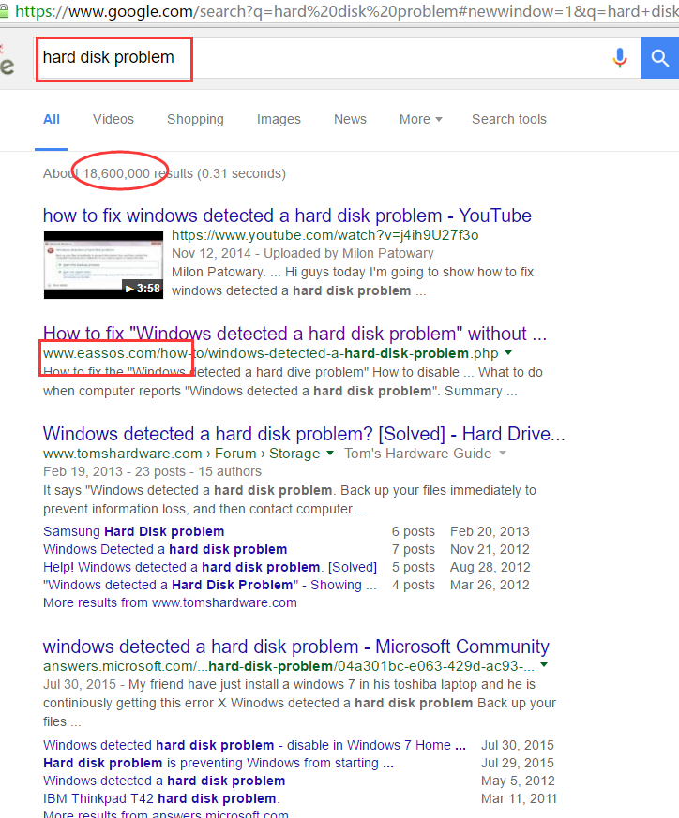
Task: Click the Aug 28, 2012 date cell
Action: 490,567
